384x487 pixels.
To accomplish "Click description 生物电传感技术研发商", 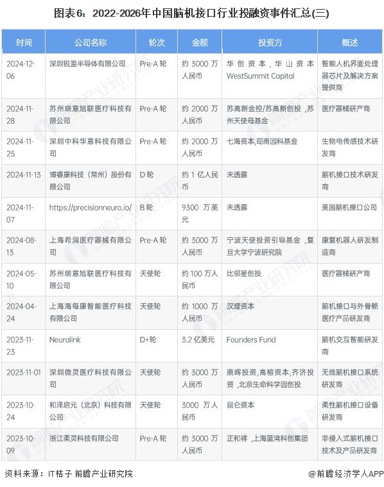I will click(x=350, y=148).
